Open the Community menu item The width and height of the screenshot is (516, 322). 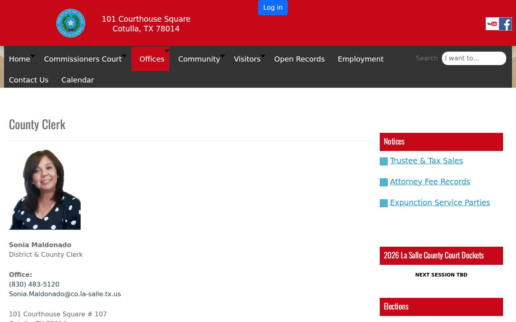199,59
